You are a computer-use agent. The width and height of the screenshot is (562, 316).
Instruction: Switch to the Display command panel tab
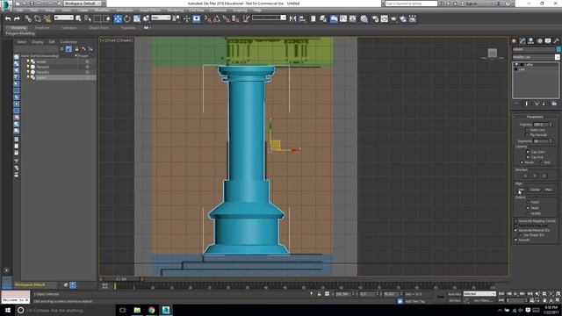(x=548, y=41)
